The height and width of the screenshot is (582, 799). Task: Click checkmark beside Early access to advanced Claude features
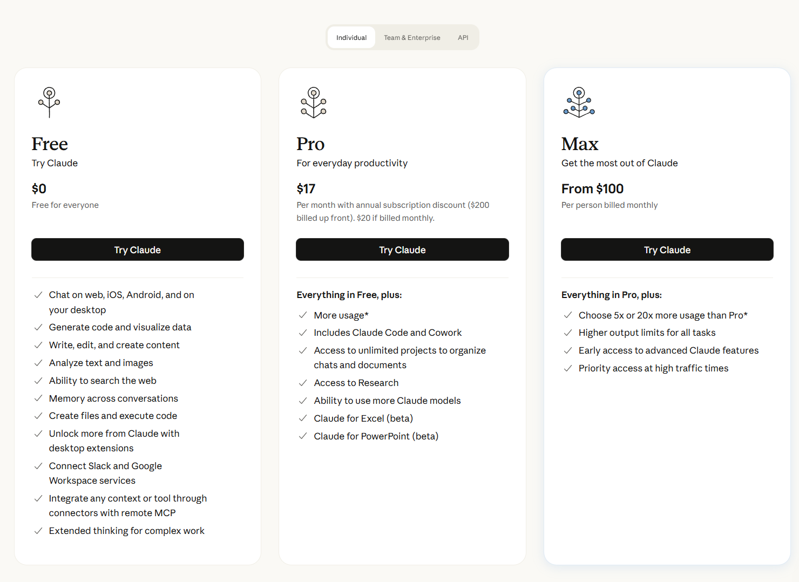point(568,350)
